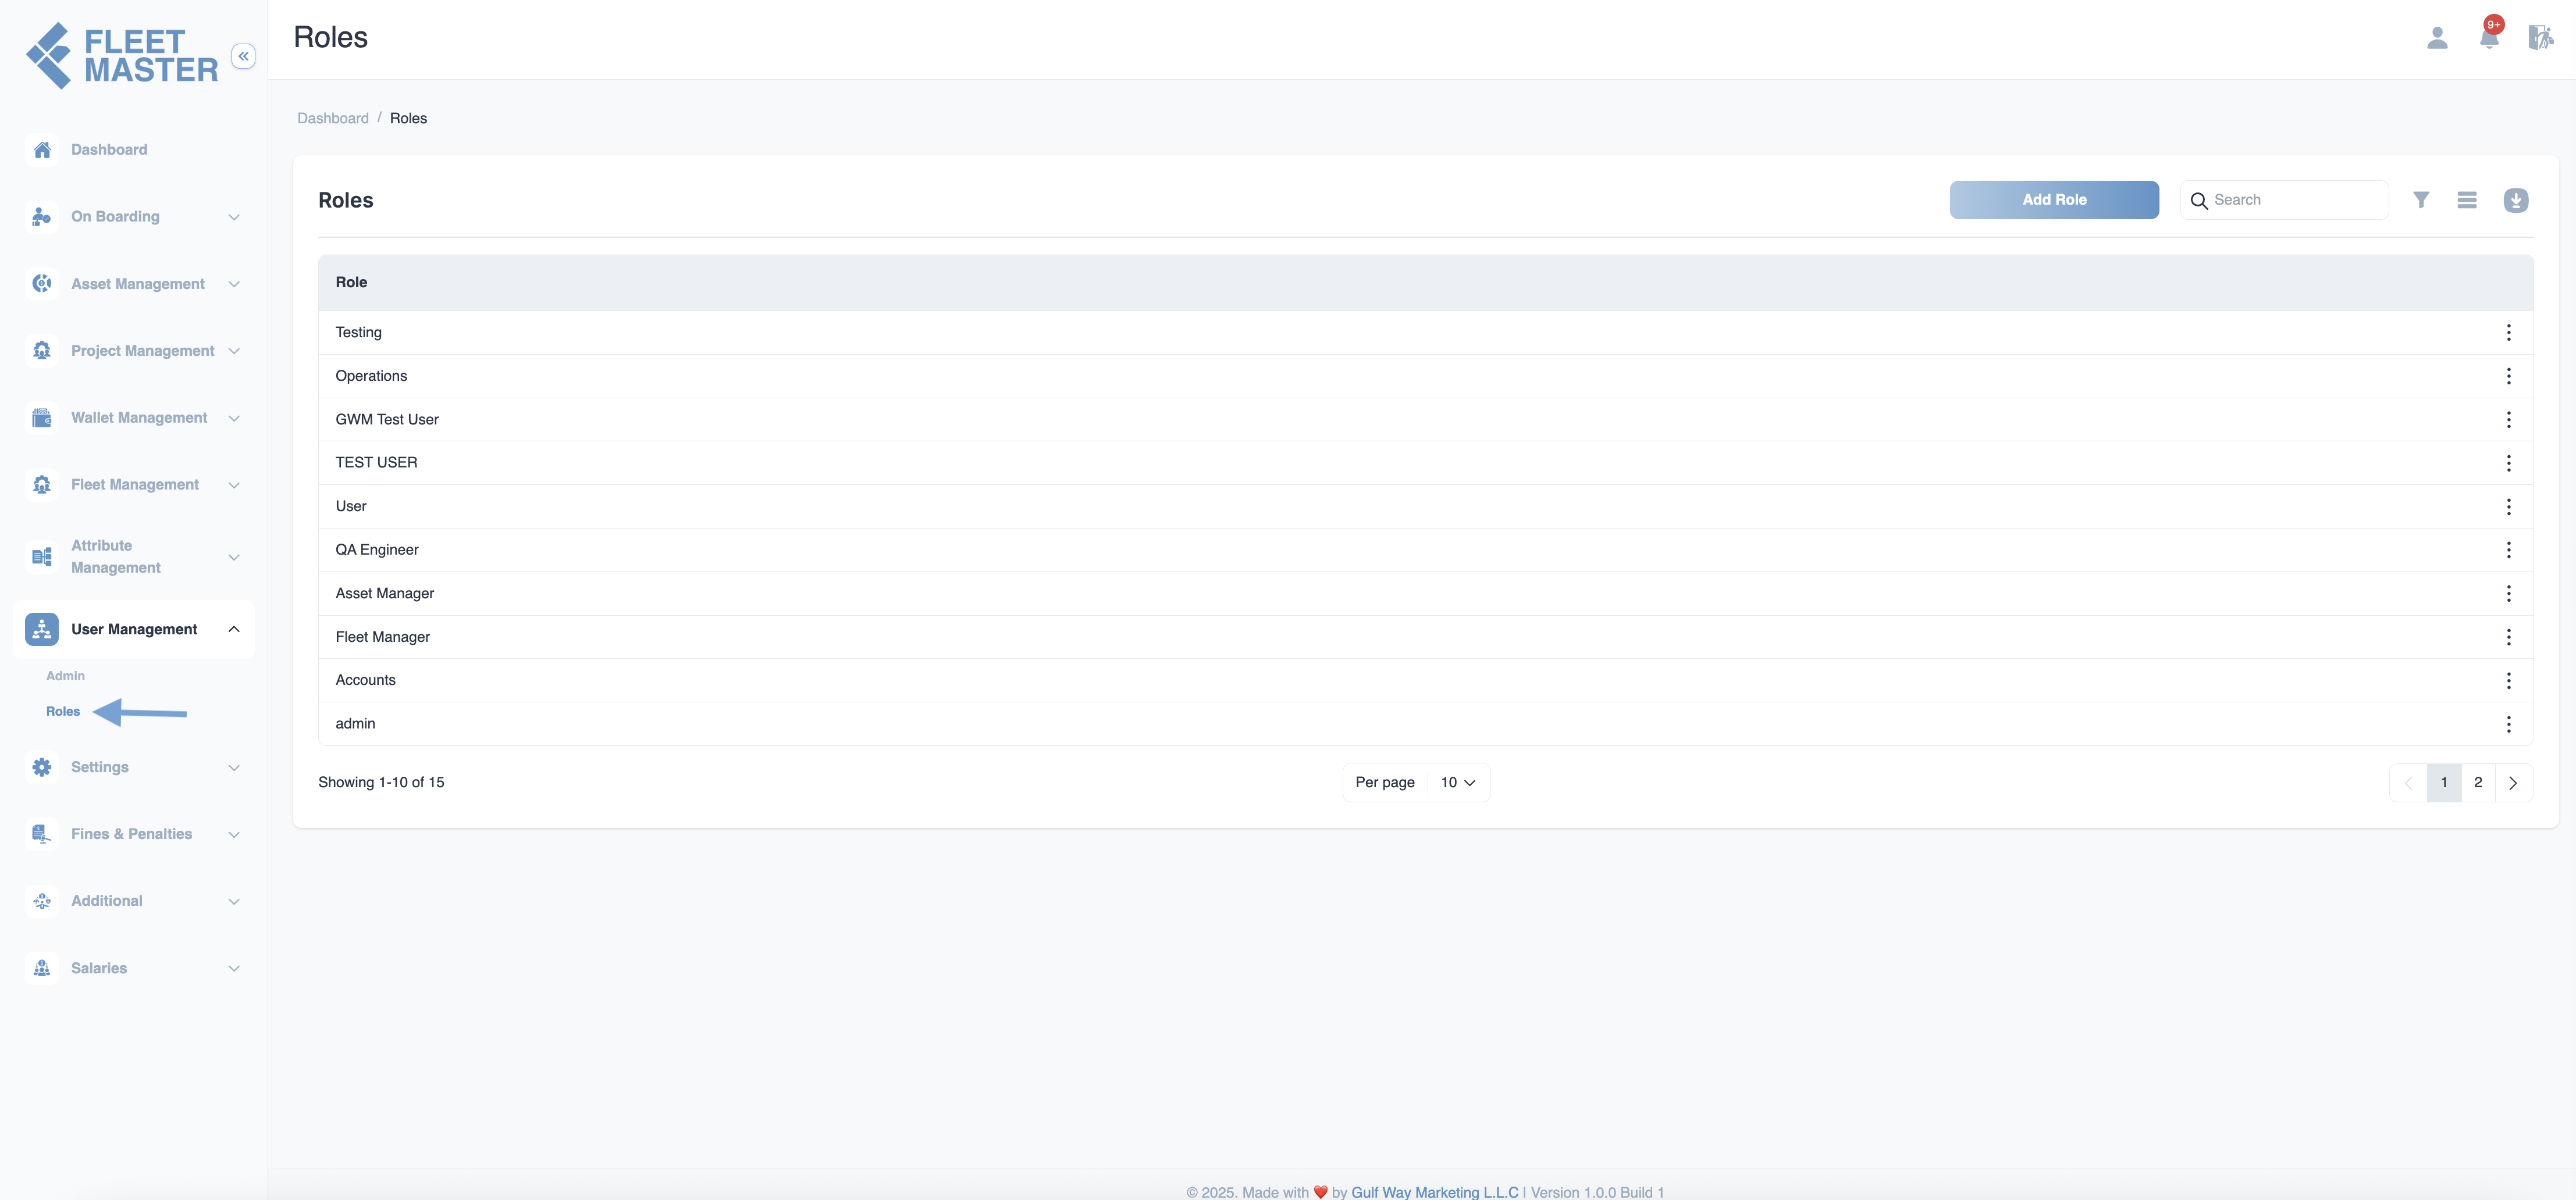Open actions menu for Accounts role
The image size is (2576, 1200).
[2508, 680]
